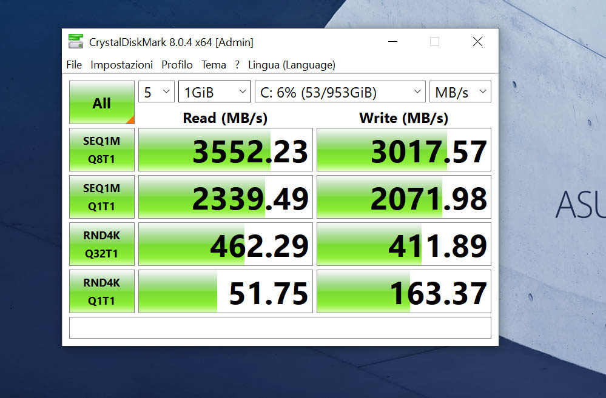Click the 2339.49 read result
606x398 pixels.
pos(225,197)
